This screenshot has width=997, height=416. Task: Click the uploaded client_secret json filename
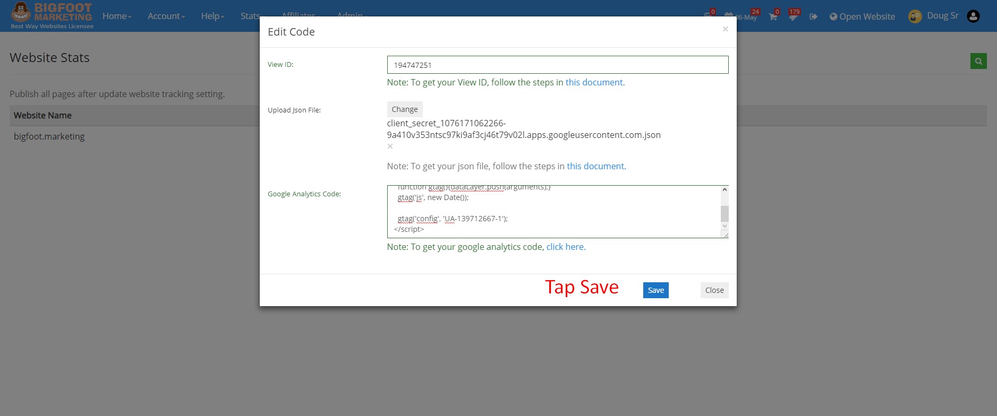pyautogui.click(x=524, y=129)
